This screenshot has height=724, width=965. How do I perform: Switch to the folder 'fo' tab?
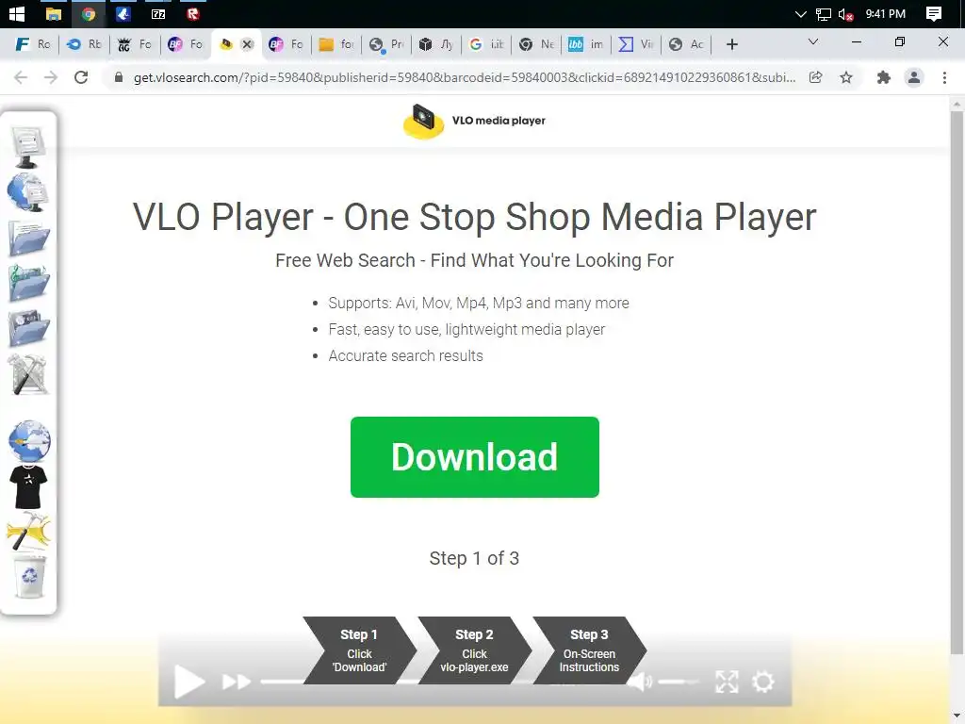pos(336,44)
